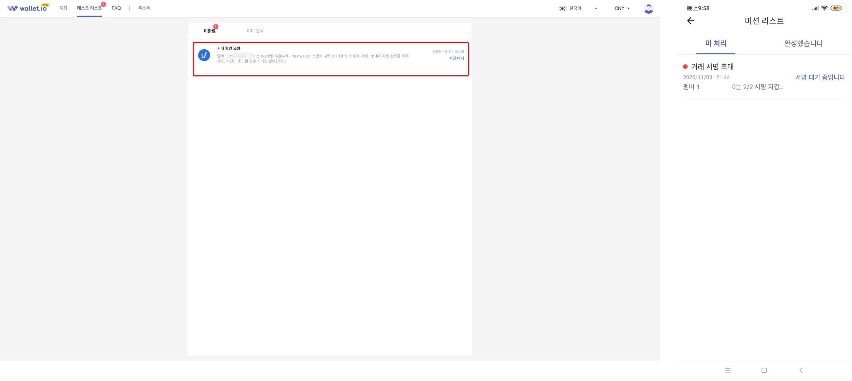Click the blue signature task icon

click(204, 55)
